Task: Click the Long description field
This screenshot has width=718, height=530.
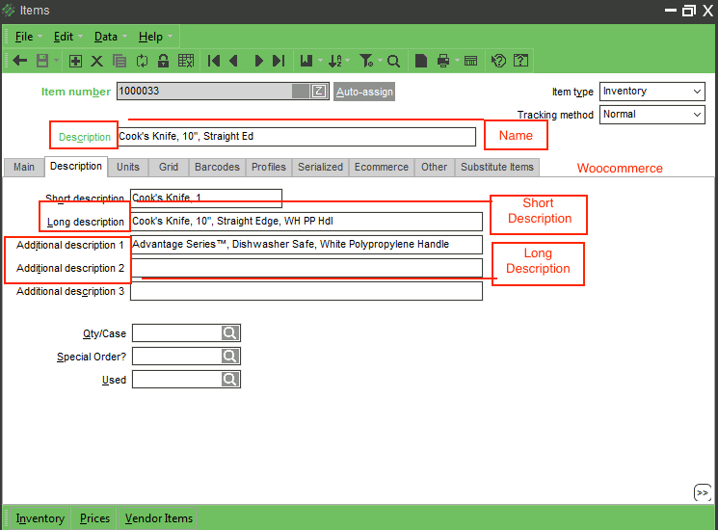Action: (x=306, y=221)
